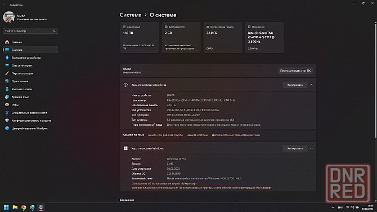
Task: Open Wi-Fi network tray icon
Action: [348, 207]
